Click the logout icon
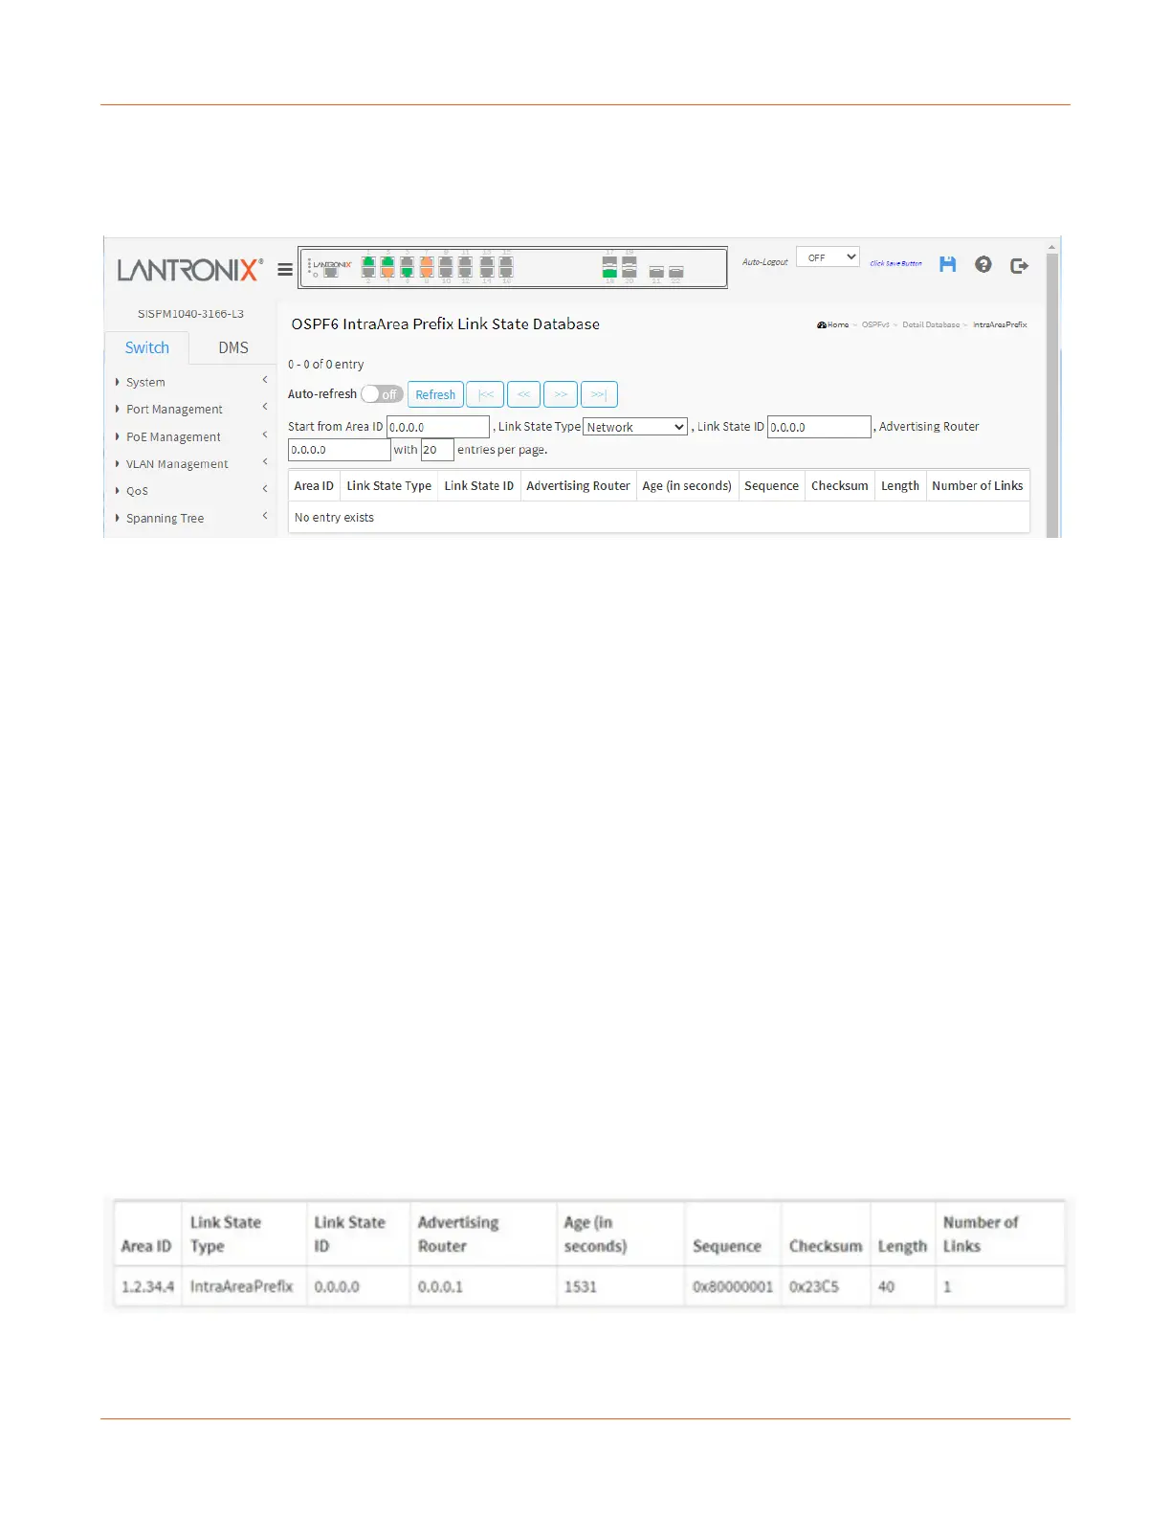Image resolution: width=1171 pixels, height=1516 pixels. 1019,265
